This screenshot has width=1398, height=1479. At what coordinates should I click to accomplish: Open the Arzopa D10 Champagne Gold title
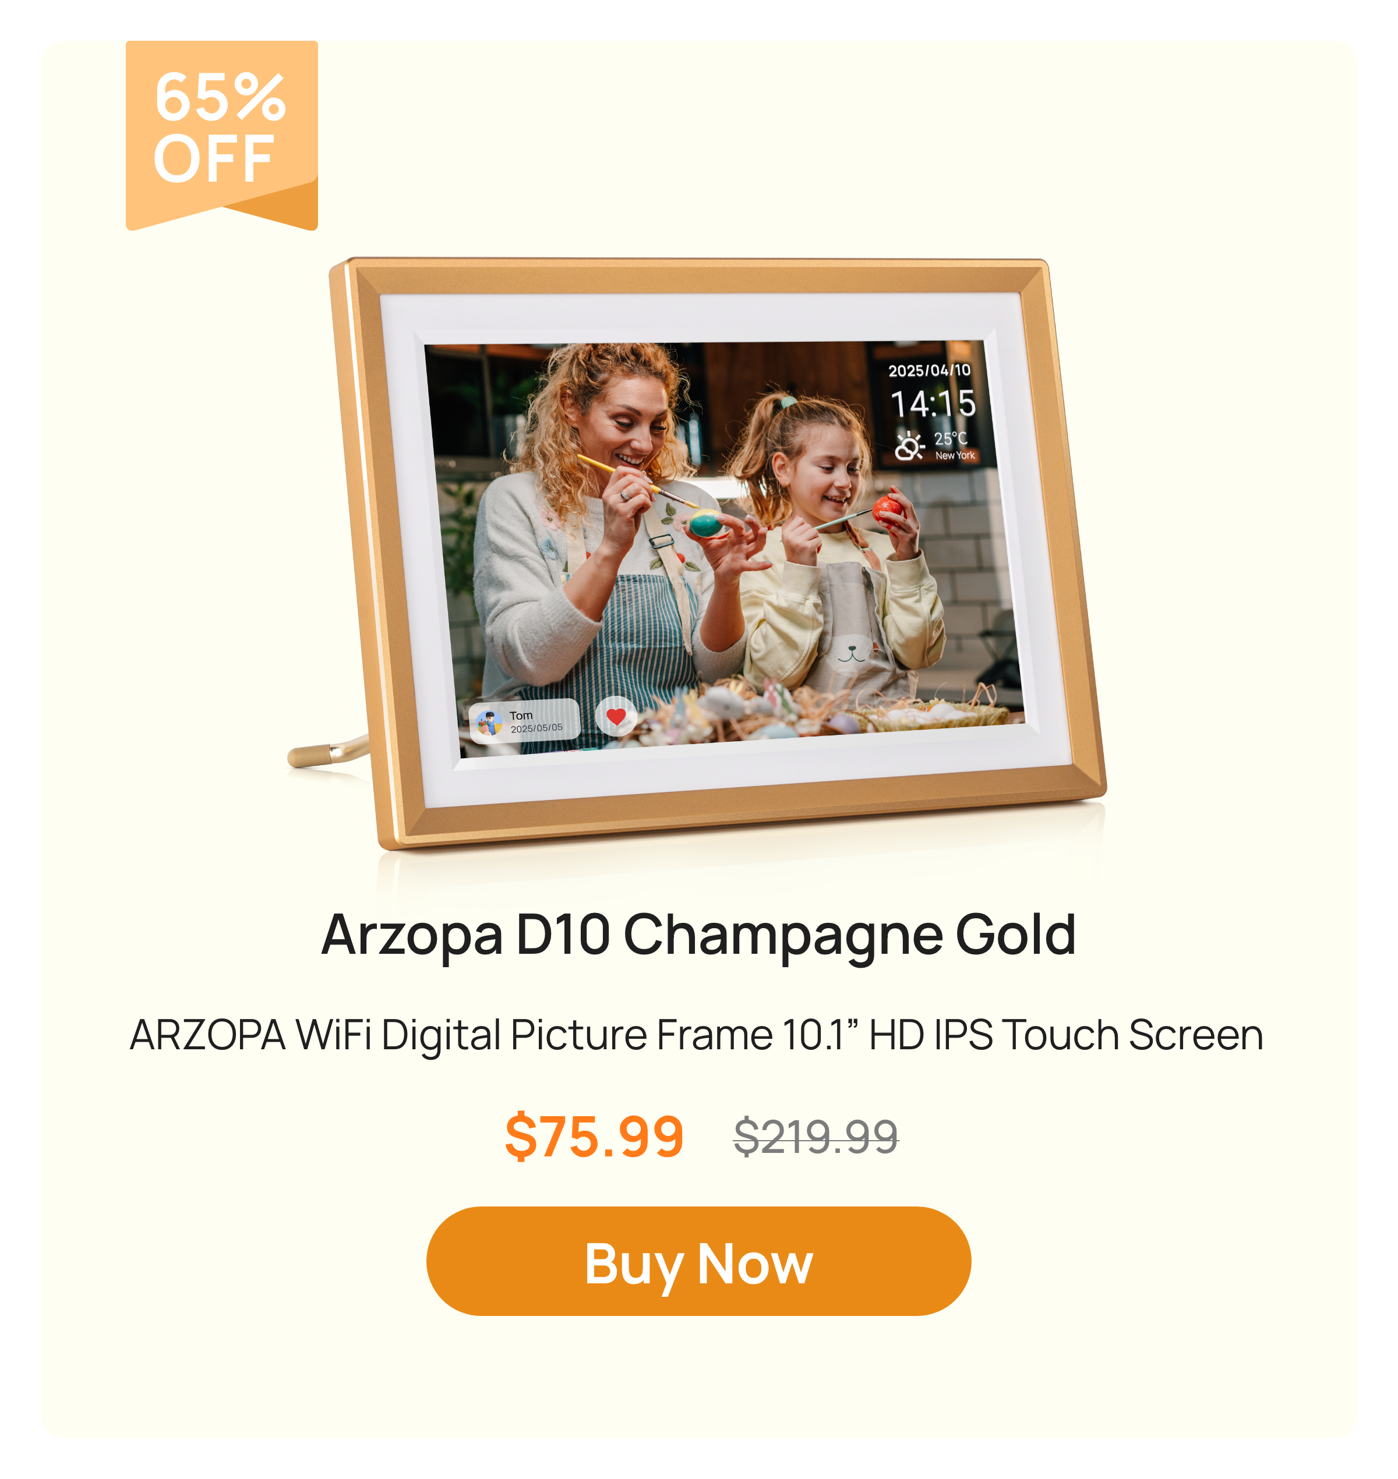698,936
